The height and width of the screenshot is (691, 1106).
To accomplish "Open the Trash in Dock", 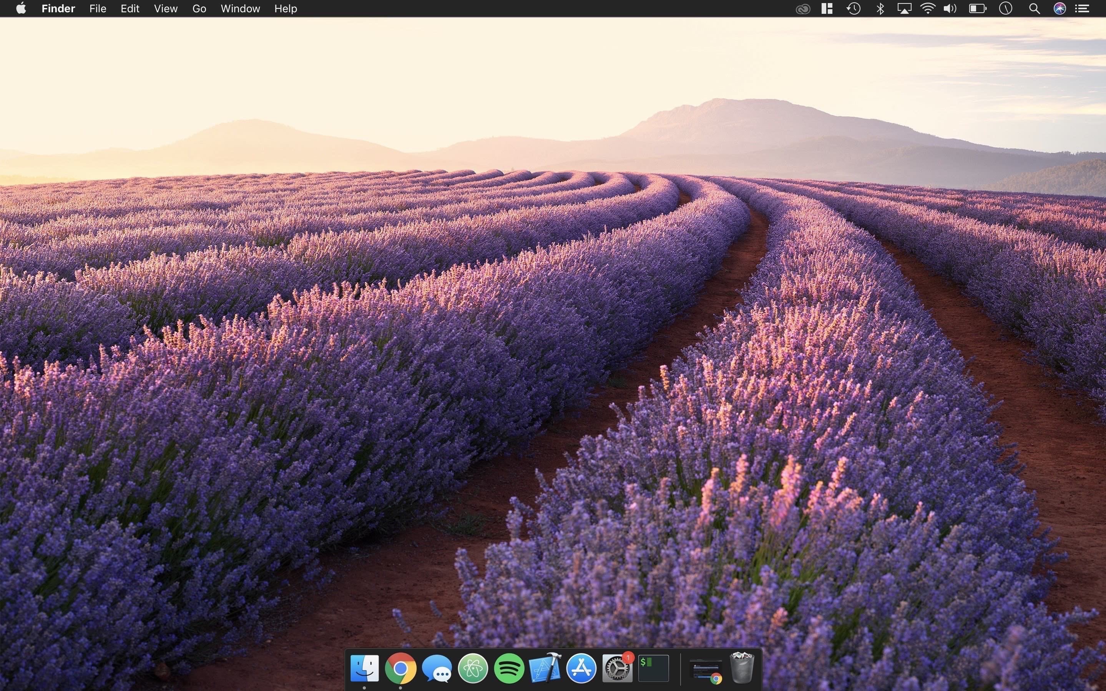I will [x=741, y=668].
